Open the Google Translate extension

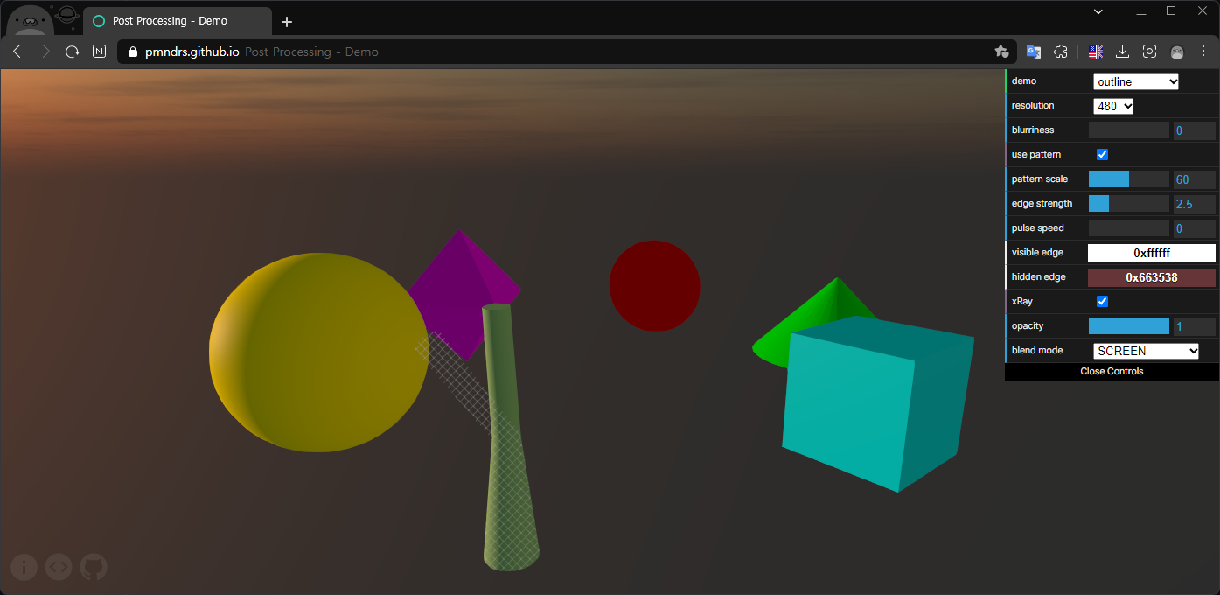[x=1034, y=52]
